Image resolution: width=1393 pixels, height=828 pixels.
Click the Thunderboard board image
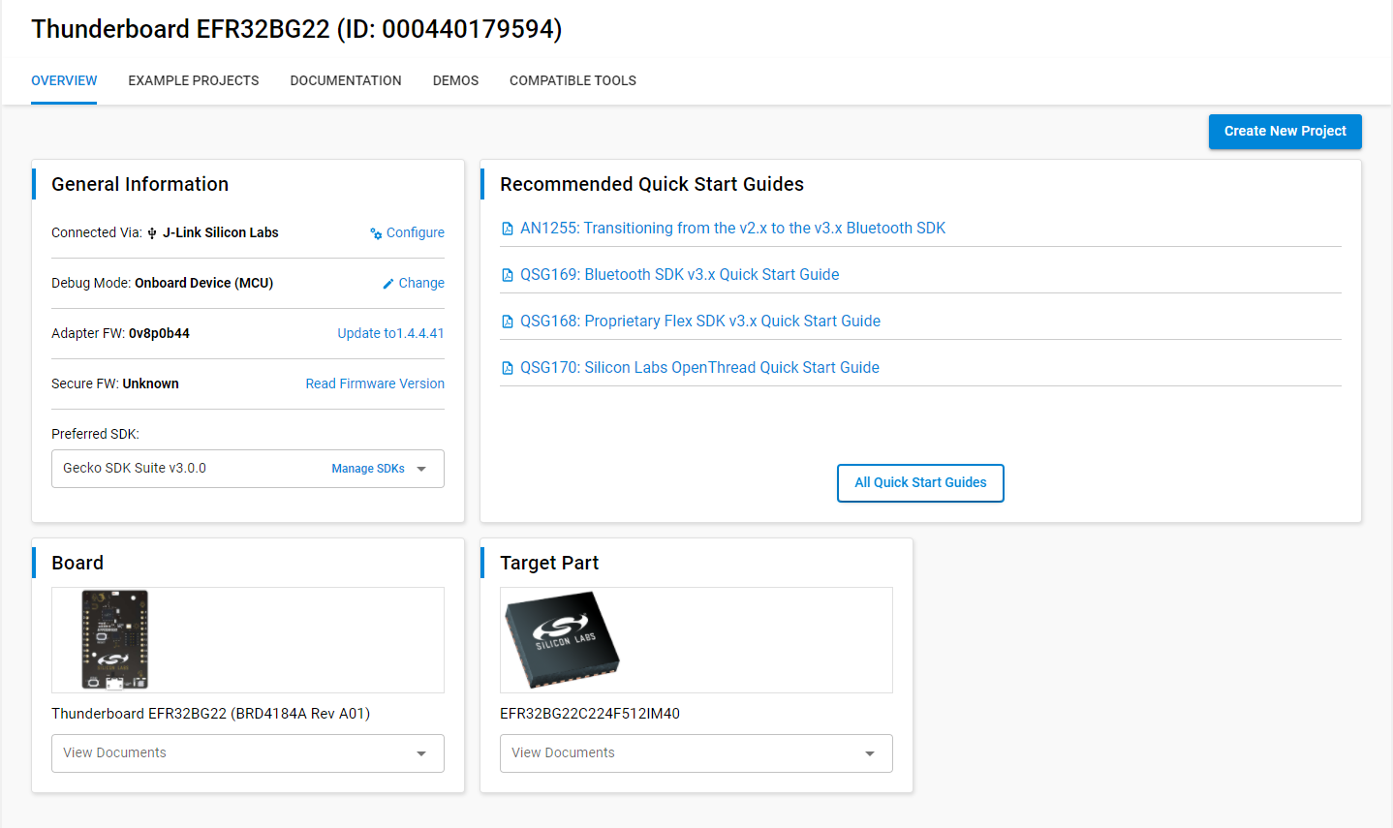click(x=114, y=639)
